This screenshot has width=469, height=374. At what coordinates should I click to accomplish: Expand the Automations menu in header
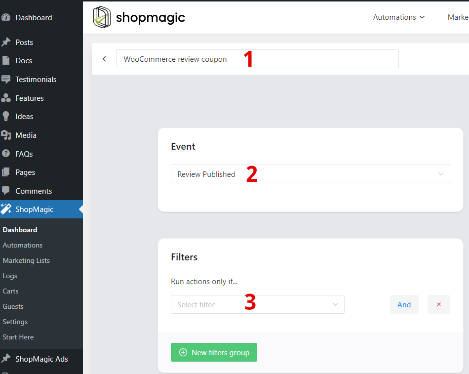point(399,17)
